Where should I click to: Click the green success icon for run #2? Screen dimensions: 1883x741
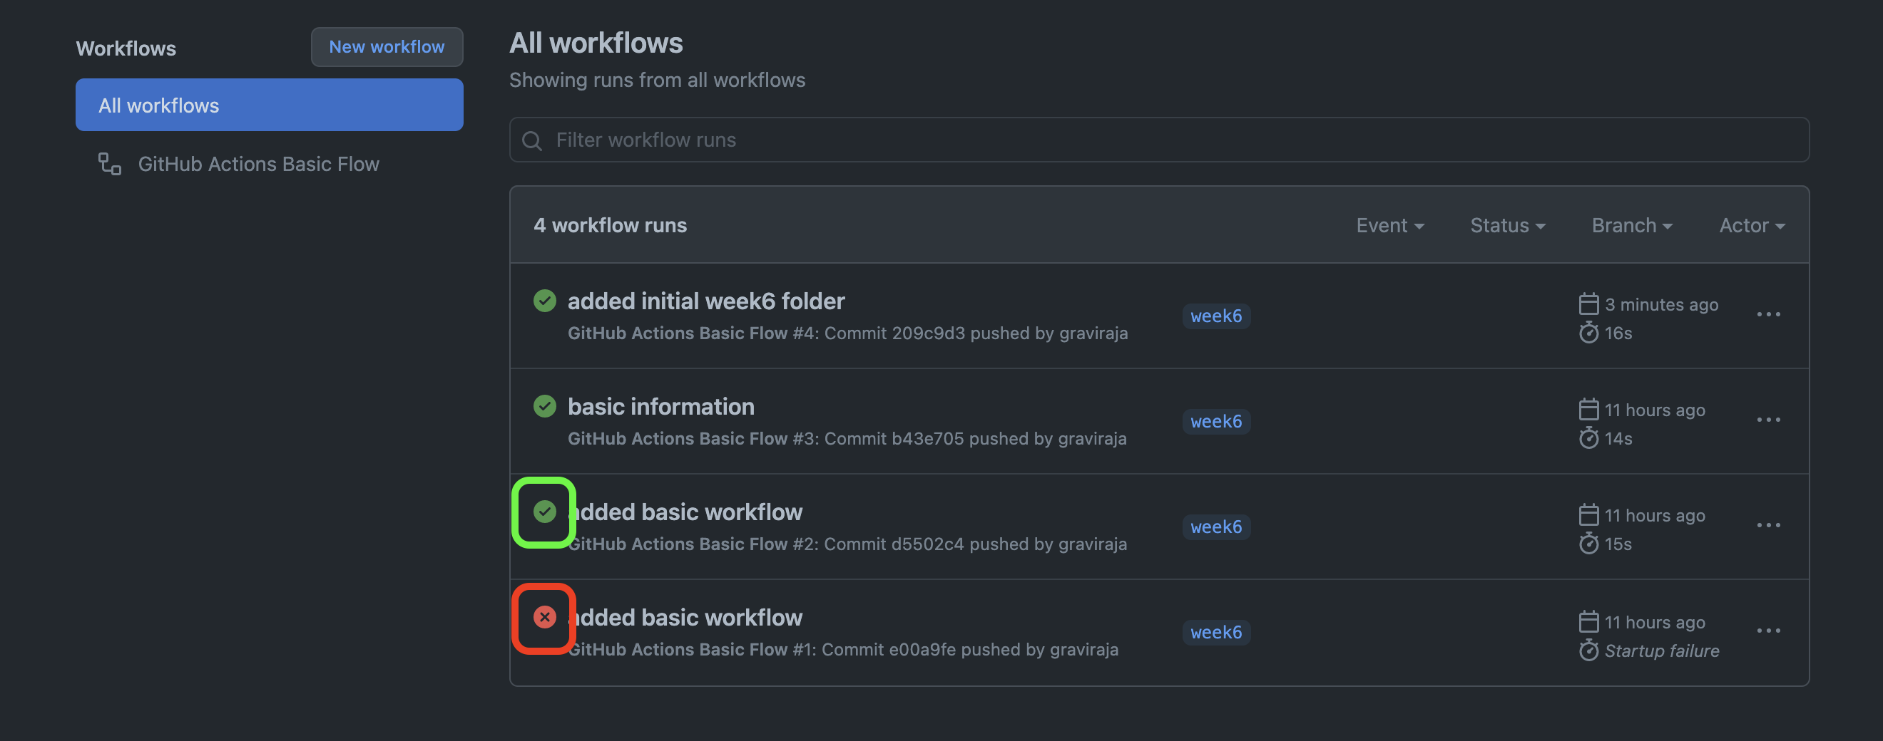(x=545, y=512)
